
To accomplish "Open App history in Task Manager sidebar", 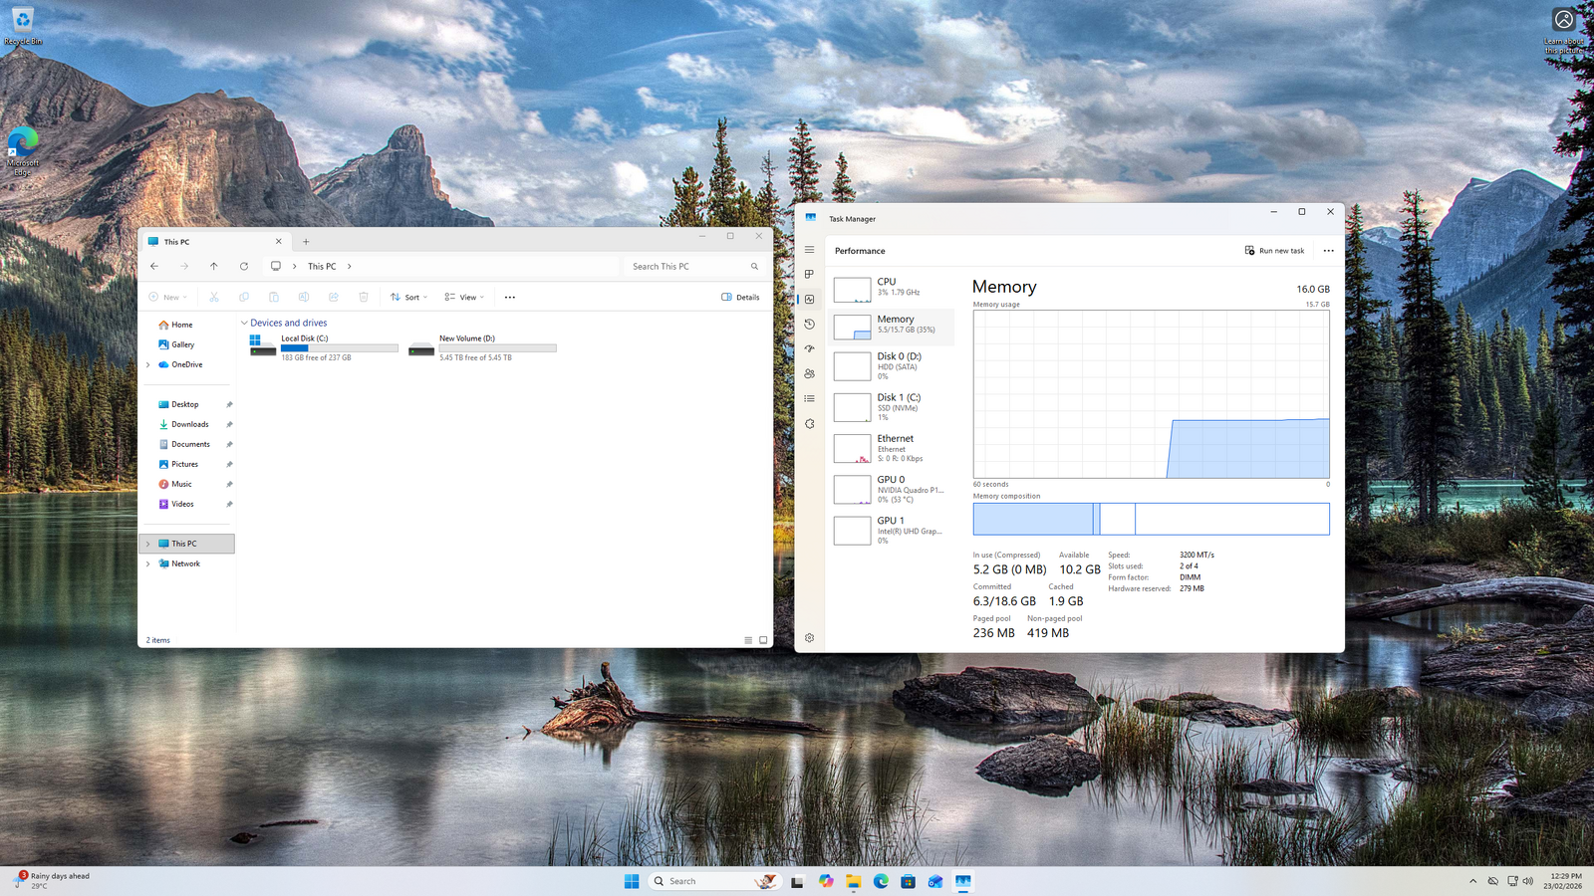I will point(809,324).
